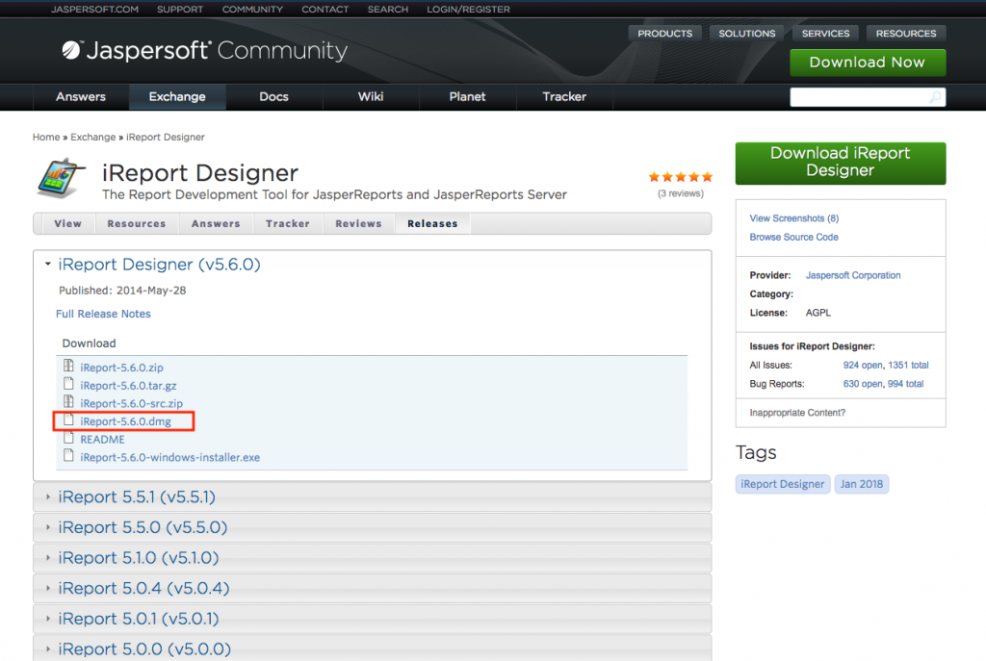The height and width of the screenshot is (661, 986).
Task: Click the file icon beside README
Action: click(68, 438)
